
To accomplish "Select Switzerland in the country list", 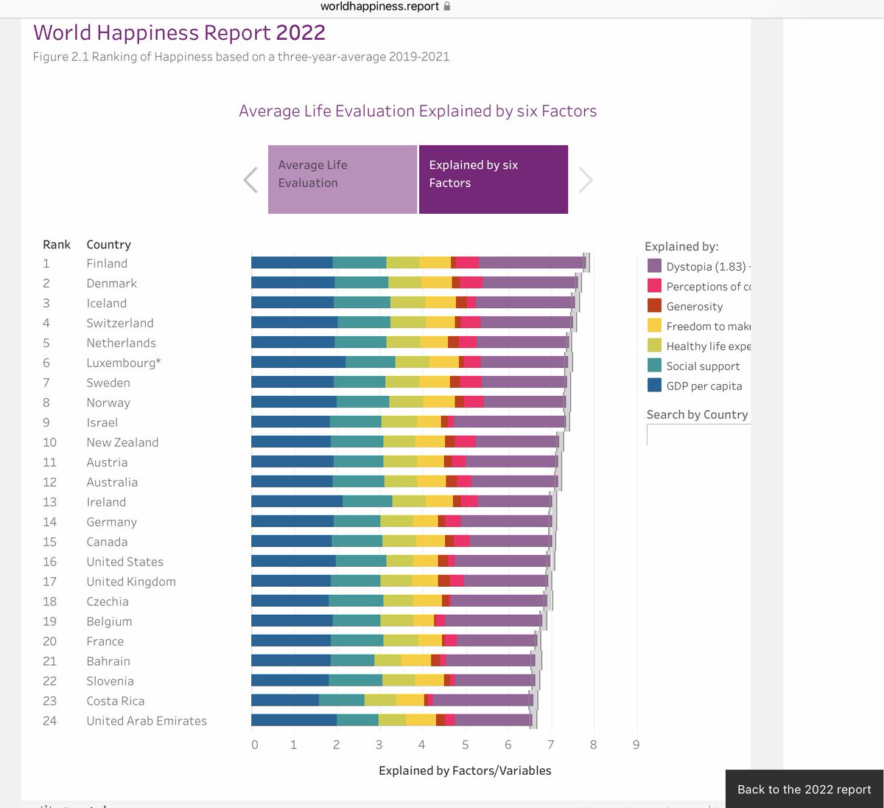I will [x=120, y=323].
